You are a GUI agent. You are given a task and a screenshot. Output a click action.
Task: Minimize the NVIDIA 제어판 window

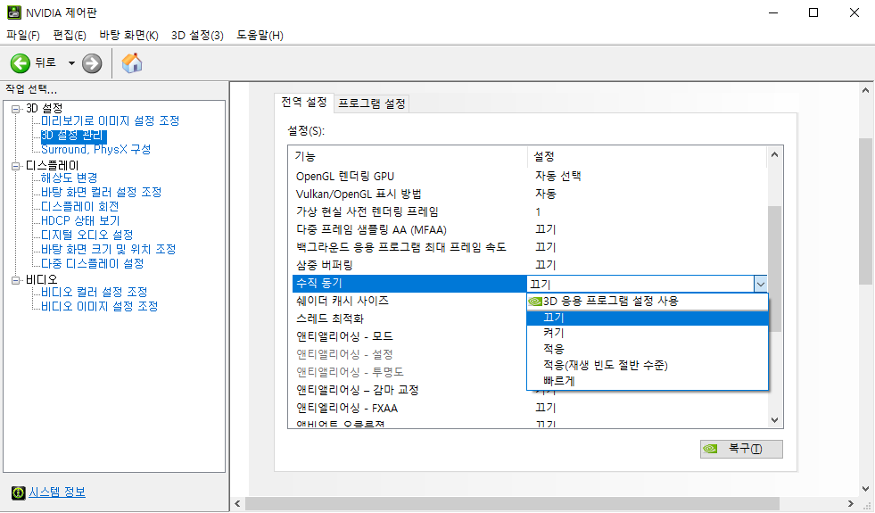773,12
